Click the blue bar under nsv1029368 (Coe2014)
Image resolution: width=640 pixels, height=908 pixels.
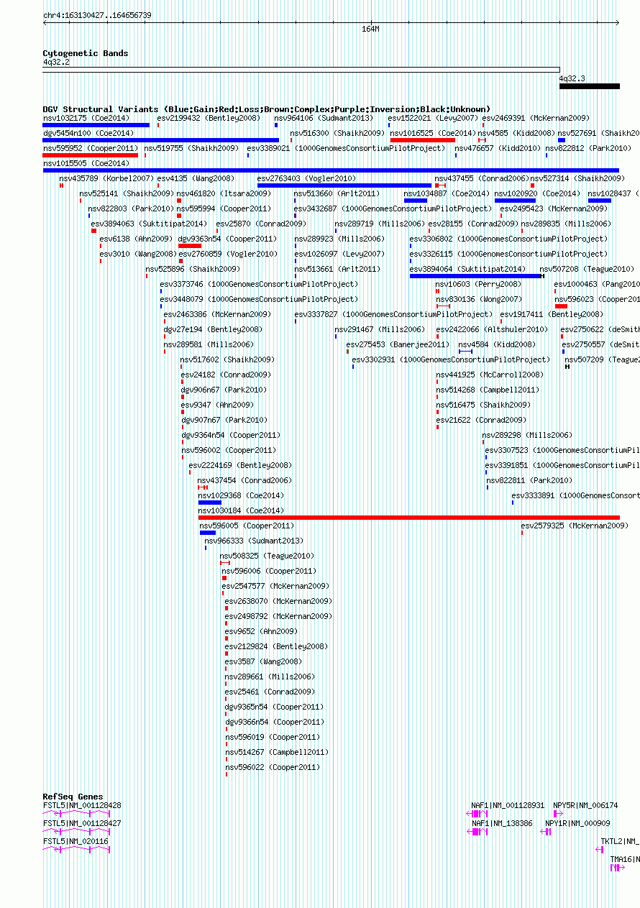[x=210, y=503]
